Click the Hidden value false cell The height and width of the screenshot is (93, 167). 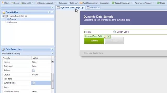41,62
